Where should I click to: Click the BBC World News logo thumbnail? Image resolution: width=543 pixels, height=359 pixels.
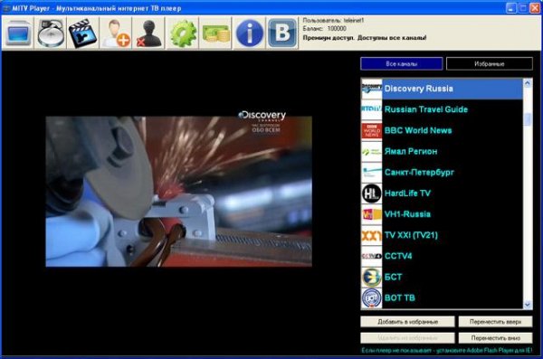[372, 130]
